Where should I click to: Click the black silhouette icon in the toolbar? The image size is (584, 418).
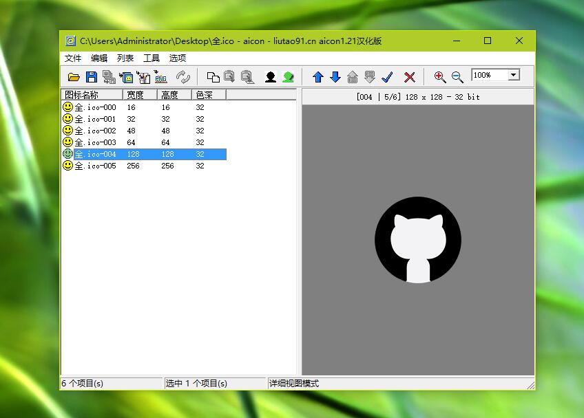pos(271,77)
